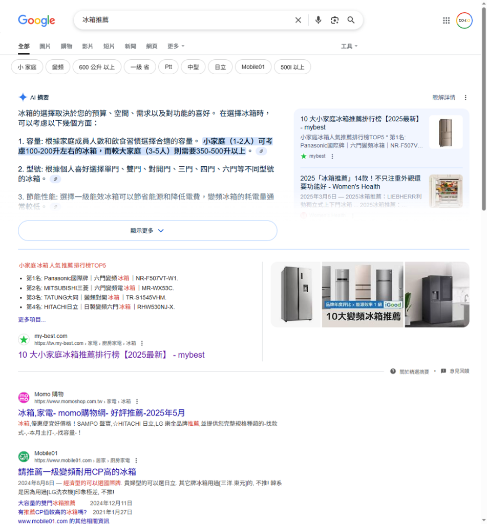The width and height of the screenshot is (487, 524).
Task: Enable the 變頻 filter chip
Action: click(x=57, y=67)
